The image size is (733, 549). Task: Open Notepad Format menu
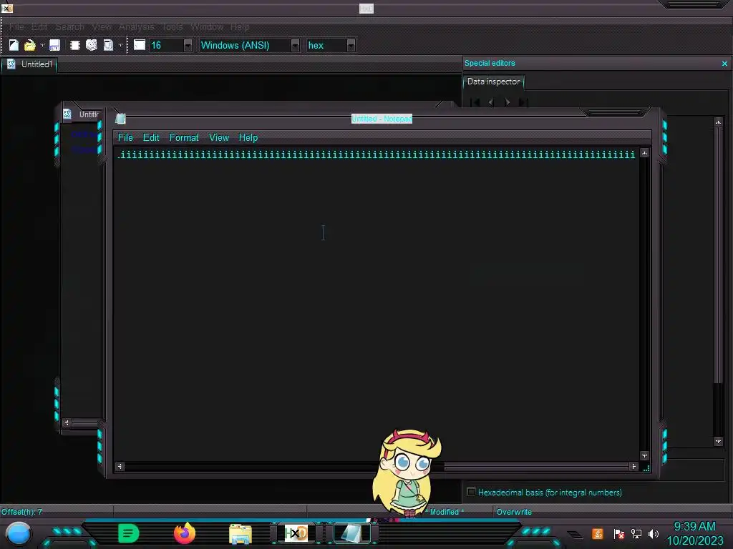tap(184, 138)
